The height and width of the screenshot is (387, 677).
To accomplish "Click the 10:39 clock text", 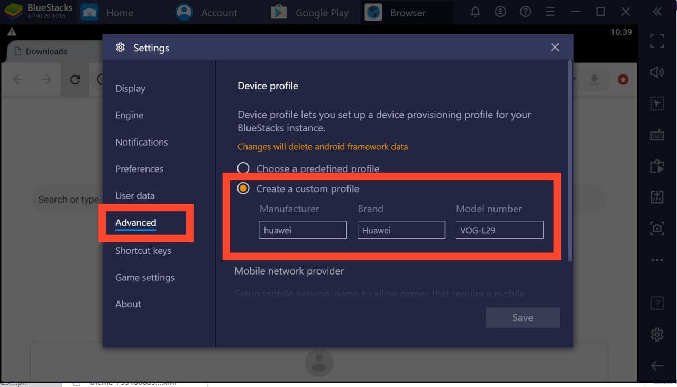I will (x=621, y=32).
